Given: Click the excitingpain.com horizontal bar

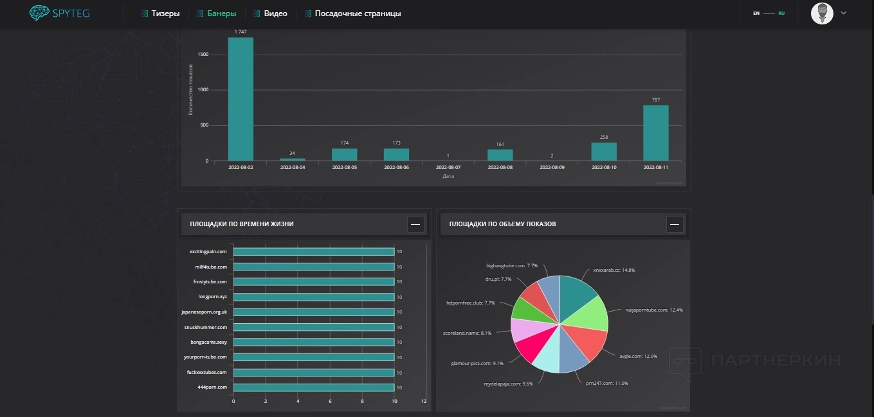Looking at the screenshot, I should tap(313, 252).
